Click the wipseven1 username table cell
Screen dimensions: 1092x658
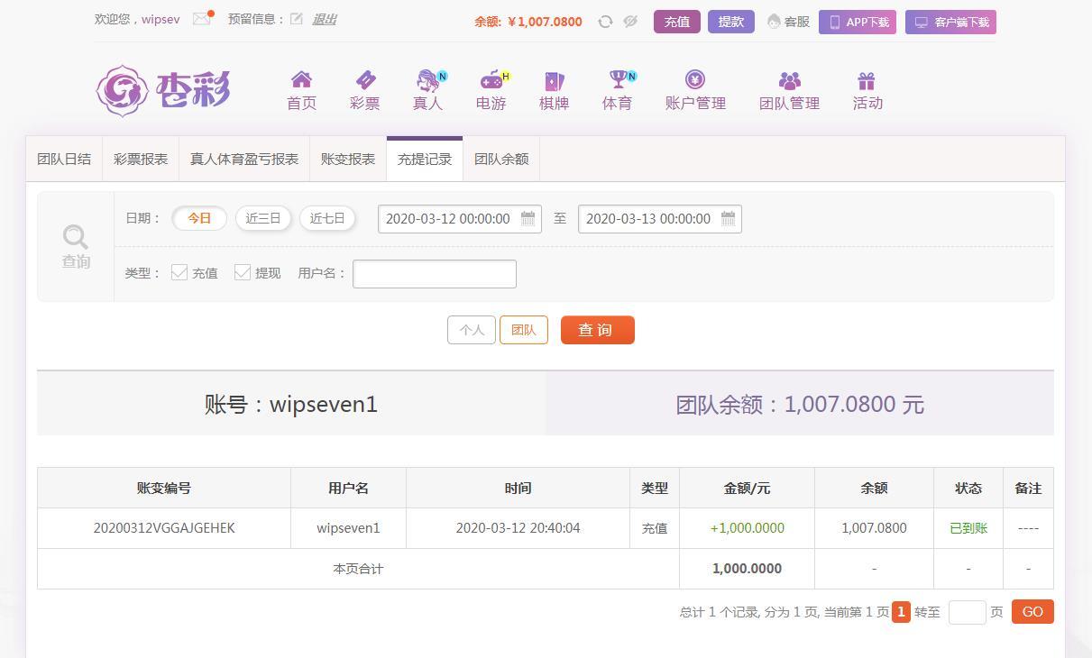coord(349,528)
